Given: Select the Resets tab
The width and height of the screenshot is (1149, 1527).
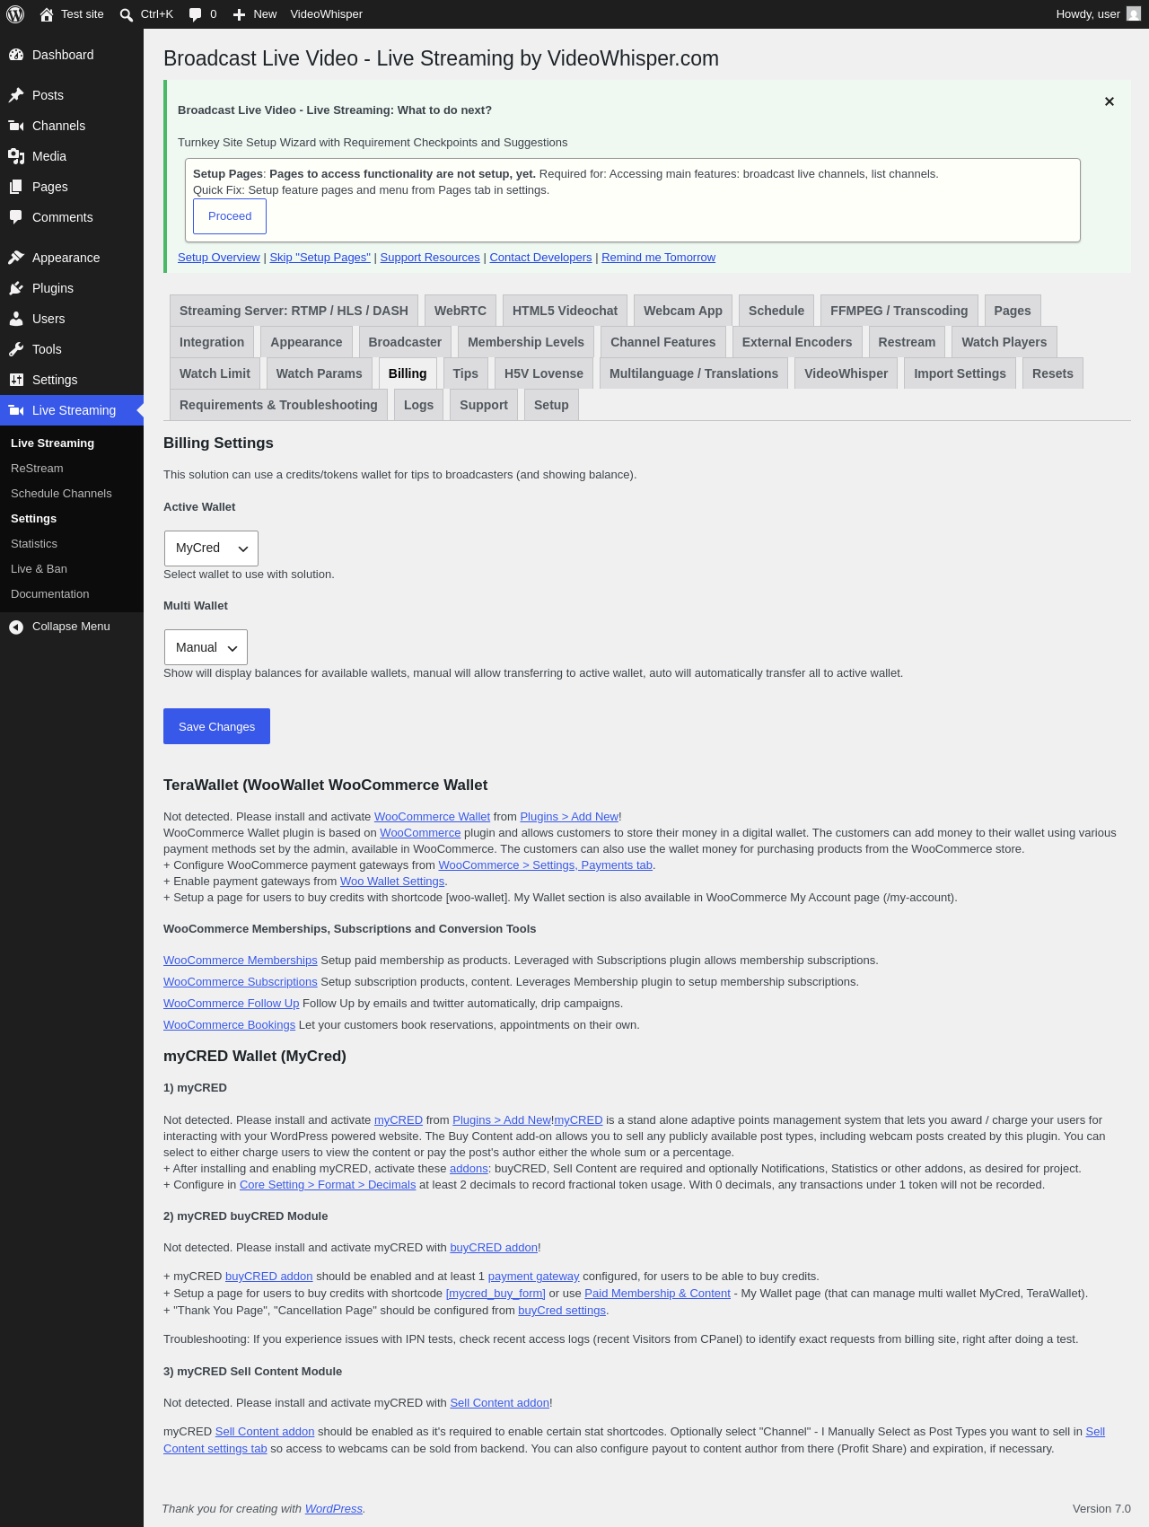Looking at the screenshot, I should [x=1053, y=373].
